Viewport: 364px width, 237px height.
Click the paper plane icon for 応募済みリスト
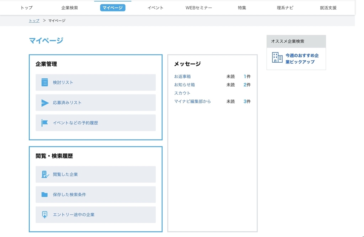click(x=45, y=103)
